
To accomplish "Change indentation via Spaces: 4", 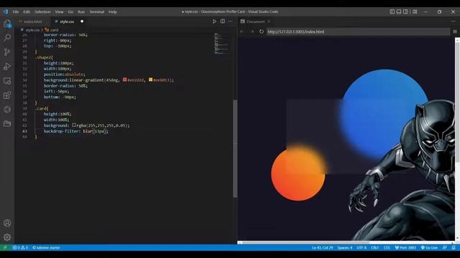I will click(x=345, y=247).
